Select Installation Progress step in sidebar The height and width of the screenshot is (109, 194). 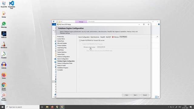click(x=63, y=68)
